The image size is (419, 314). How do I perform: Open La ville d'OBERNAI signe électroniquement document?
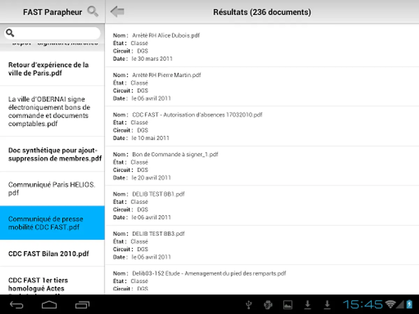(x=52, y=111)
